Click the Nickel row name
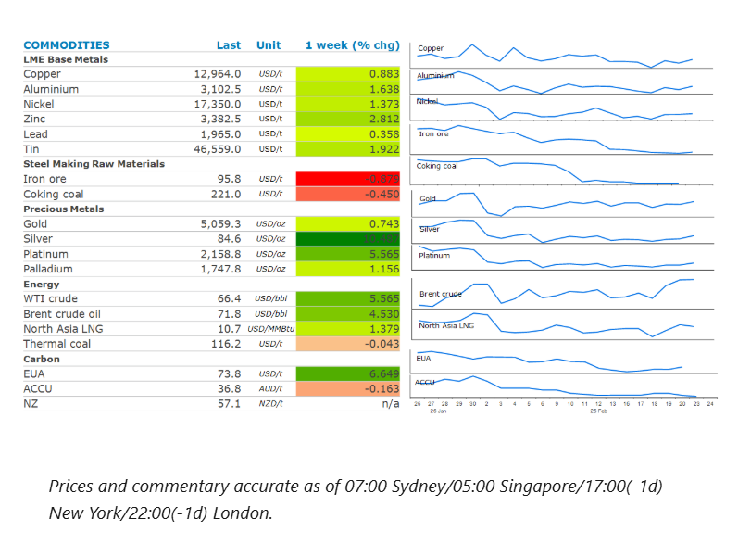738x557 pixels. (x=39, y=104)
